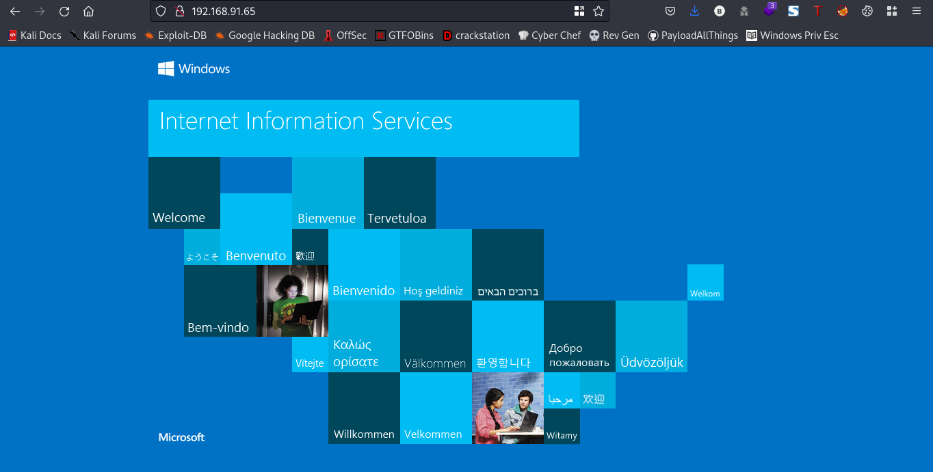Viewport: 933px width, 472px height.
Task: Click the Hoş geldiniz tile
Action: click(436, 264)
